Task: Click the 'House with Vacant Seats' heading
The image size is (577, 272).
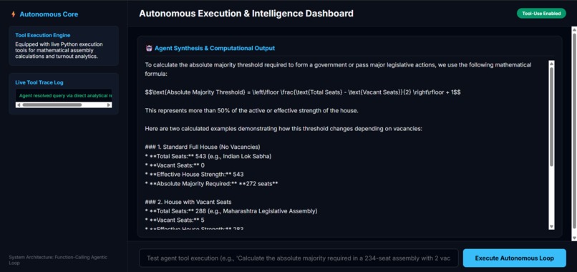Action: (x=188, y=202)
